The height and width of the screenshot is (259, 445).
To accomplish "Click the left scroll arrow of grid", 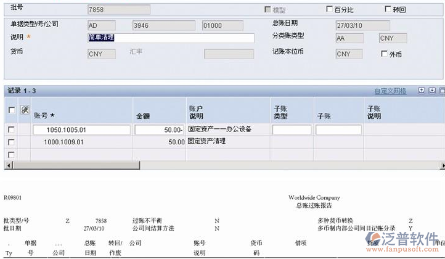I will 9,165.
